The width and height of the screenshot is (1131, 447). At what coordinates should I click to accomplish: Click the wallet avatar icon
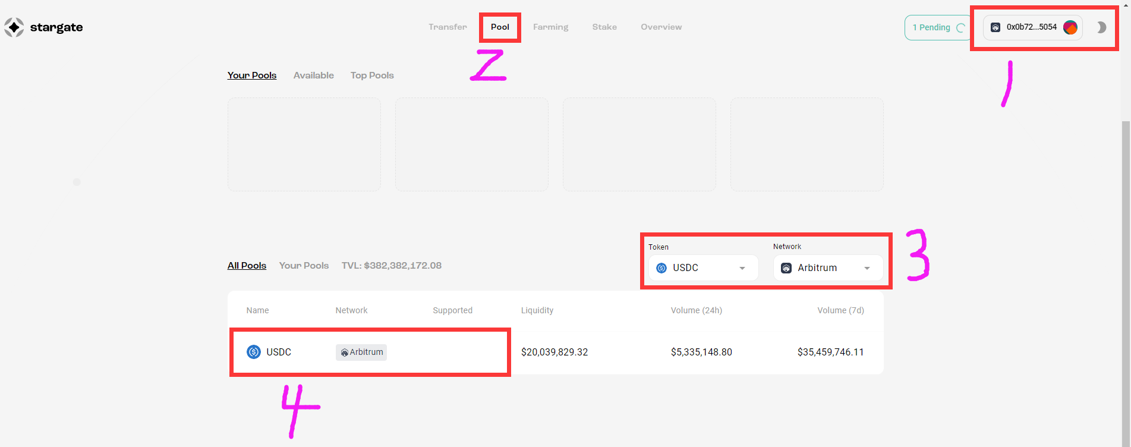coord(1070,27)
